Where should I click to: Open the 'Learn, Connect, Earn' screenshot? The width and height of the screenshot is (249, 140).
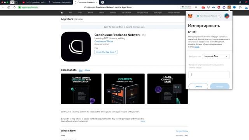tap(168, 89)
